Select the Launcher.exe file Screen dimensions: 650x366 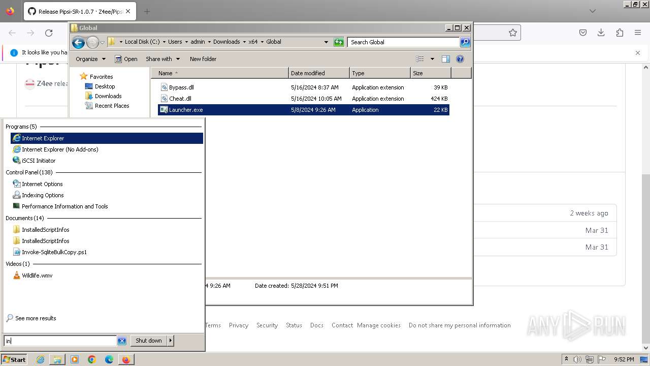point(304,110)
